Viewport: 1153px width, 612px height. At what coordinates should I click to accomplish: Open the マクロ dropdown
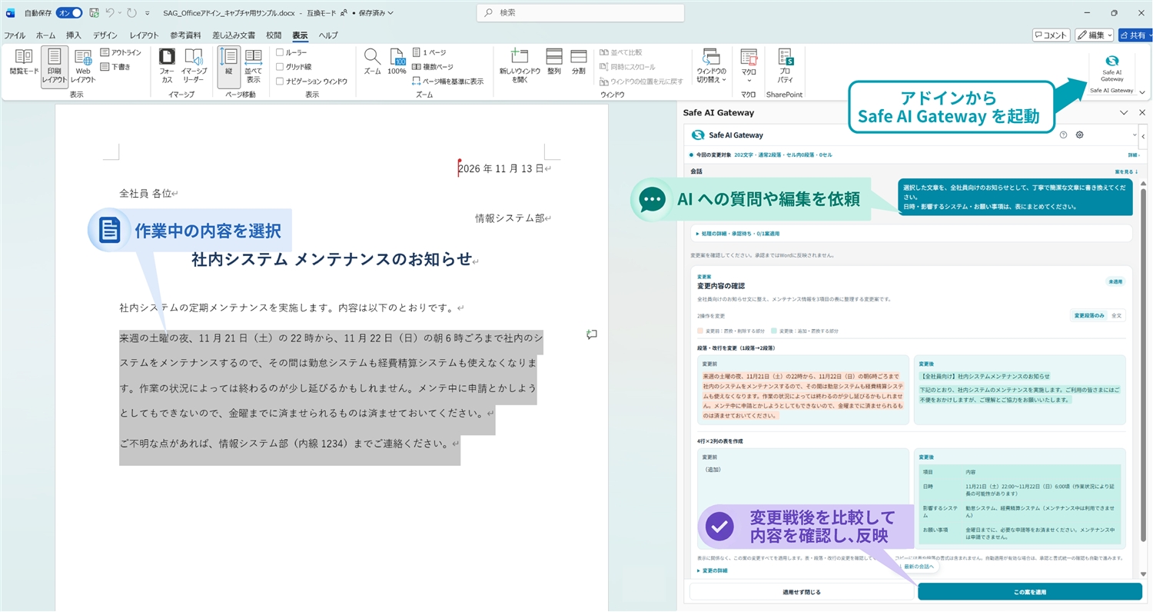749,66
